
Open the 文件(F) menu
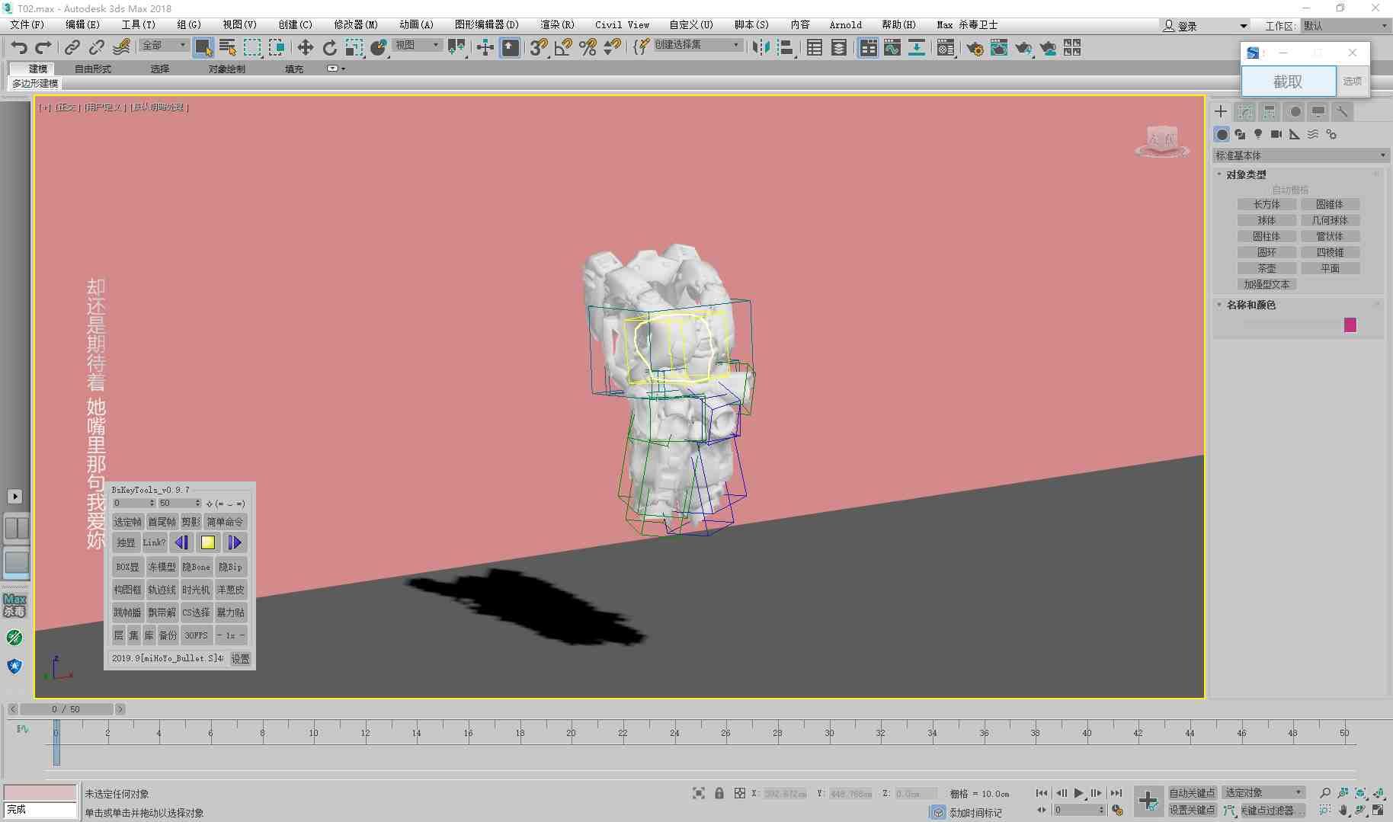point(27,24)
